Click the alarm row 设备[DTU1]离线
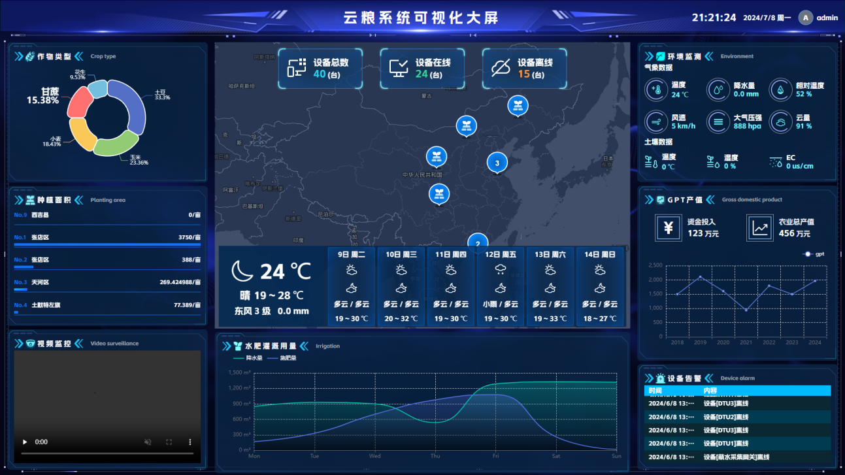Image resolution: width=845 pixels, height=475 pixels. tap(737, 444)
